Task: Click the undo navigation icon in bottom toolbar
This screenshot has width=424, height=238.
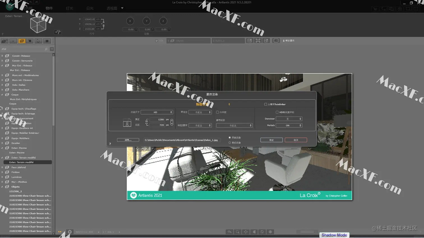Action: pos(229,232)
